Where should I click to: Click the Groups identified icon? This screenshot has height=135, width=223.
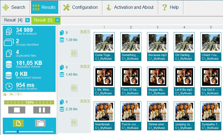click(x=9, y=42)
